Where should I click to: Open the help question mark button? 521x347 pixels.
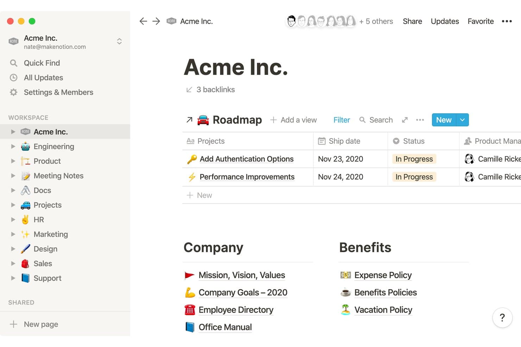coord(502,317)
